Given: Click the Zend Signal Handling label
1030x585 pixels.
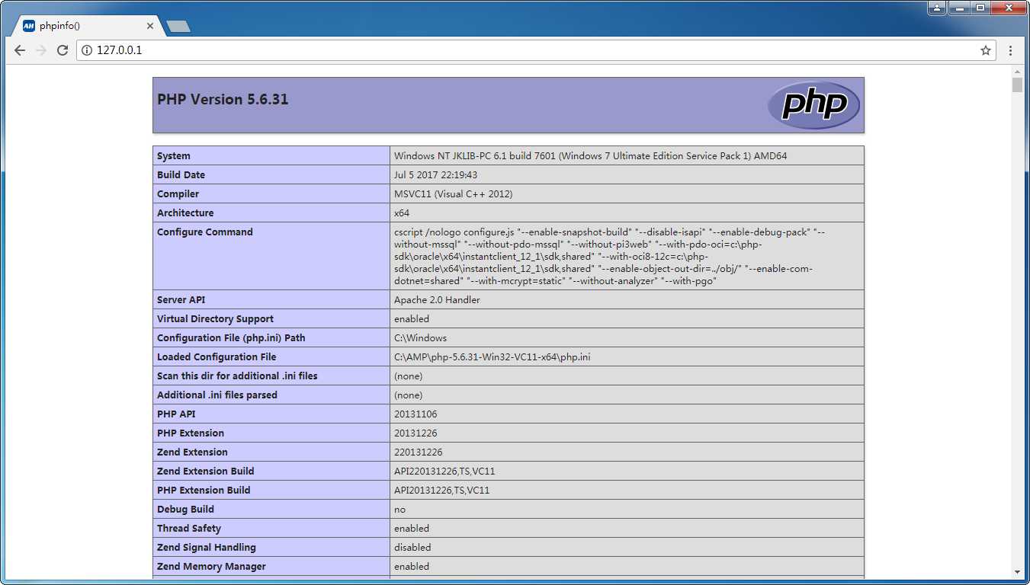Looking at the screenshot, I should click(207, 548).
